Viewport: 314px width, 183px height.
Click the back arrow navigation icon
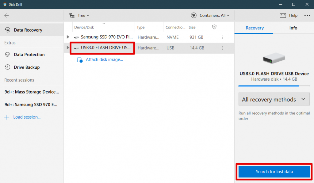(x=6, y=15)
